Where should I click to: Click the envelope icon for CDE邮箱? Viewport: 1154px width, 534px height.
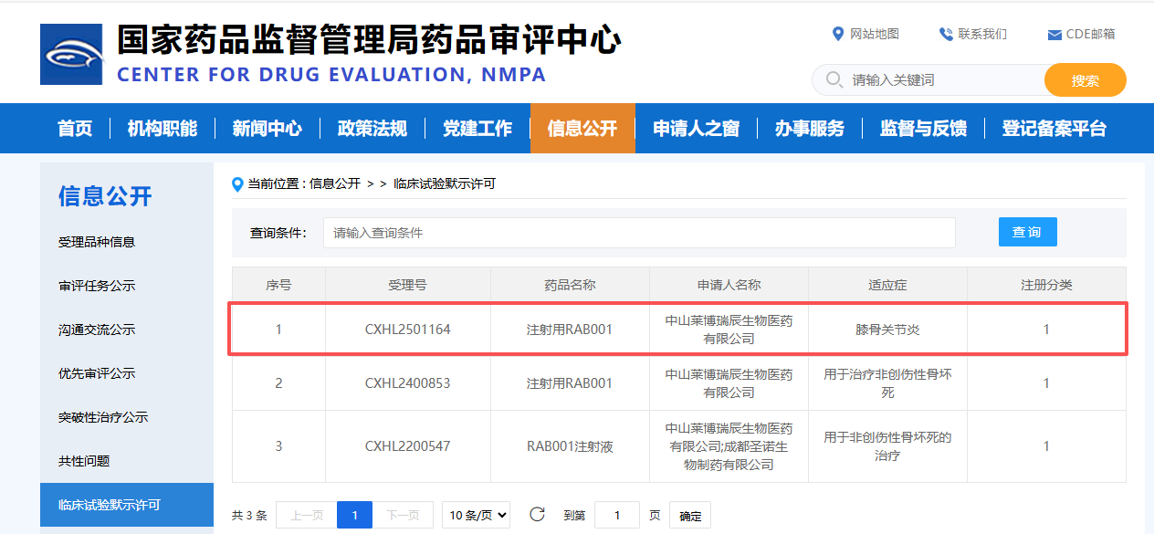pos(1052,35)
